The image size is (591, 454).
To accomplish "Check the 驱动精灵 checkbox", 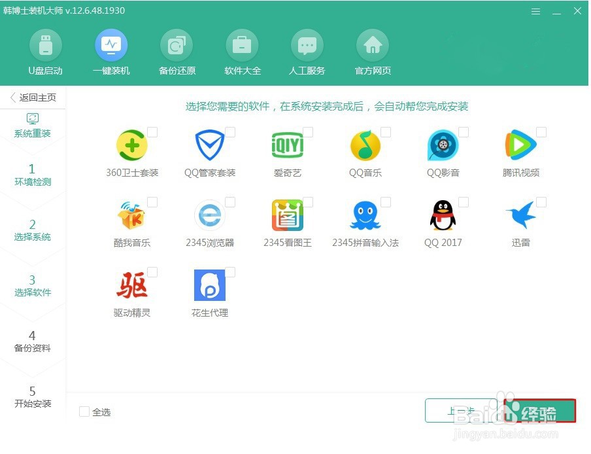I will point(152,272).
